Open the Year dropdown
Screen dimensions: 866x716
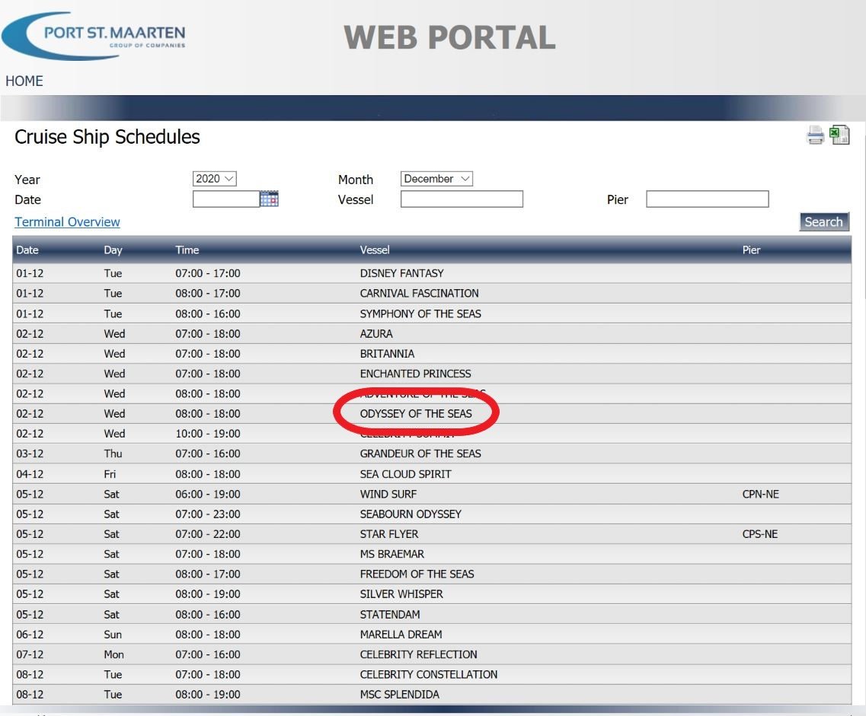(214, 179)
